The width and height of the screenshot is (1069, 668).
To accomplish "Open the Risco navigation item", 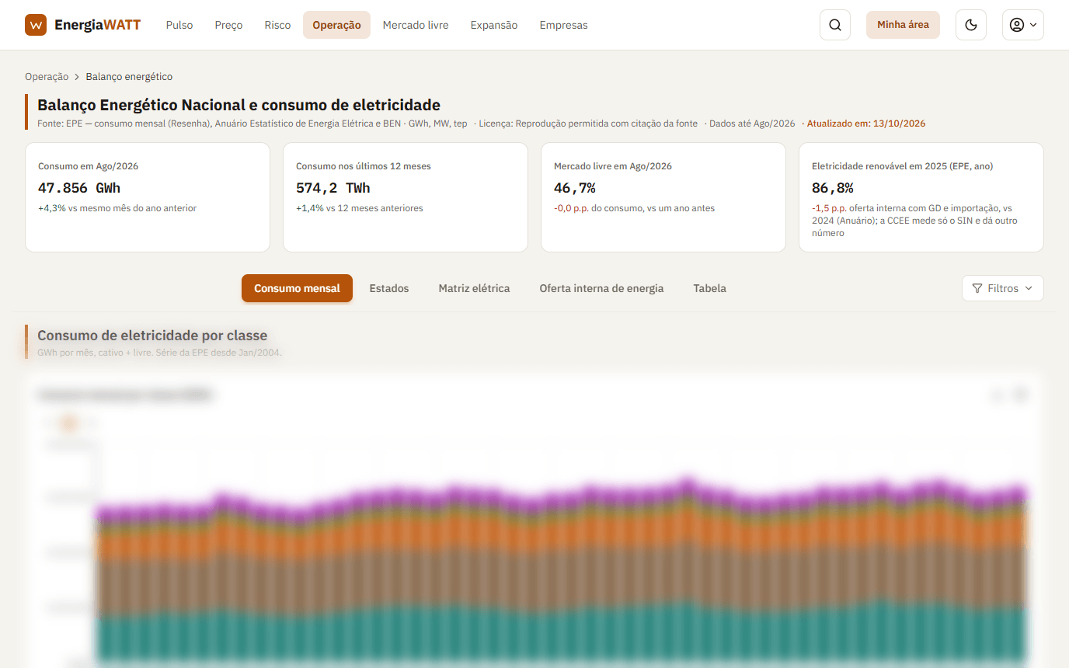I will pos(277,25).
